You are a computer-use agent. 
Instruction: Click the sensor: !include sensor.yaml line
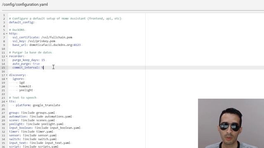[x=33, y=135]
